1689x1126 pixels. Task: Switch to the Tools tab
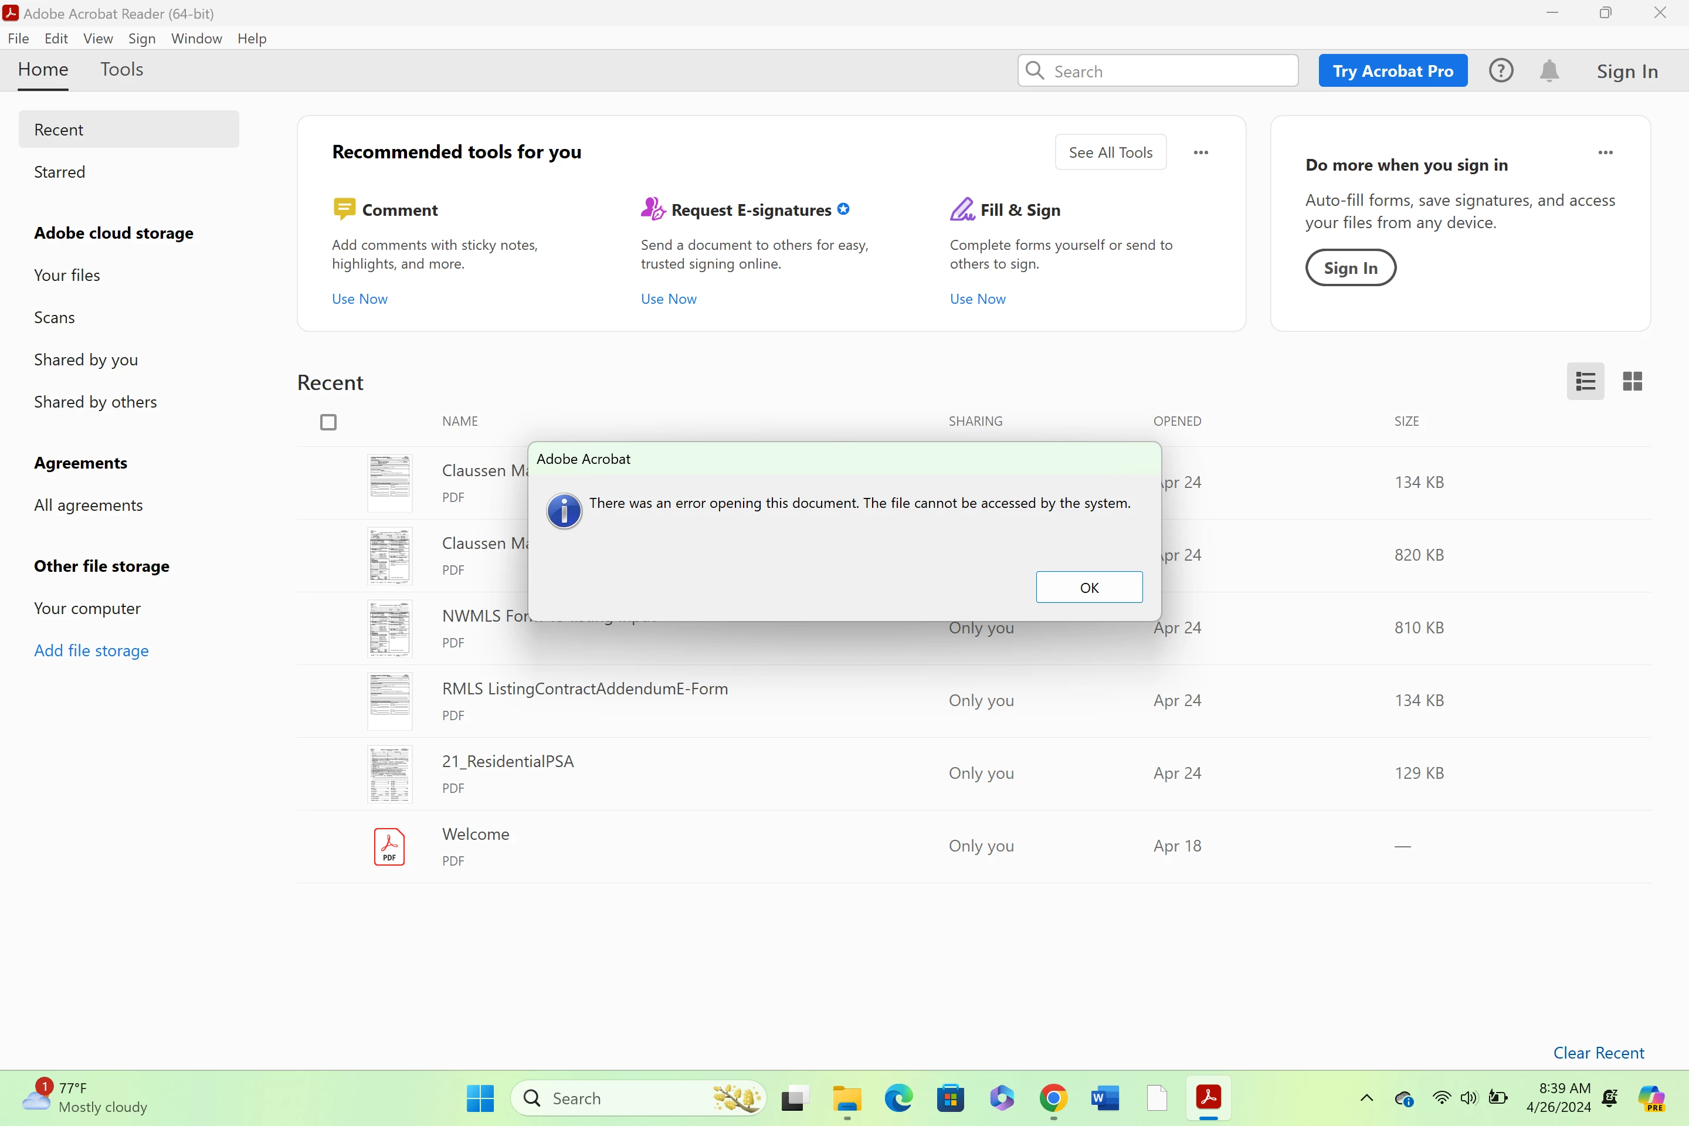coord(121,70)
